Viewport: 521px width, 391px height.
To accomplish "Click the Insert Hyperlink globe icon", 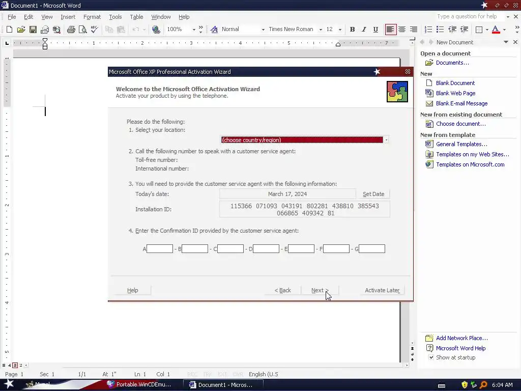I will coord(156,30).
